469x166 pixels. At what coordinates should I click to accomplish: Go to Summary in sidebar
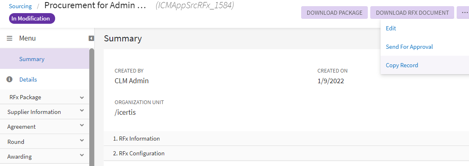[32, 59]
